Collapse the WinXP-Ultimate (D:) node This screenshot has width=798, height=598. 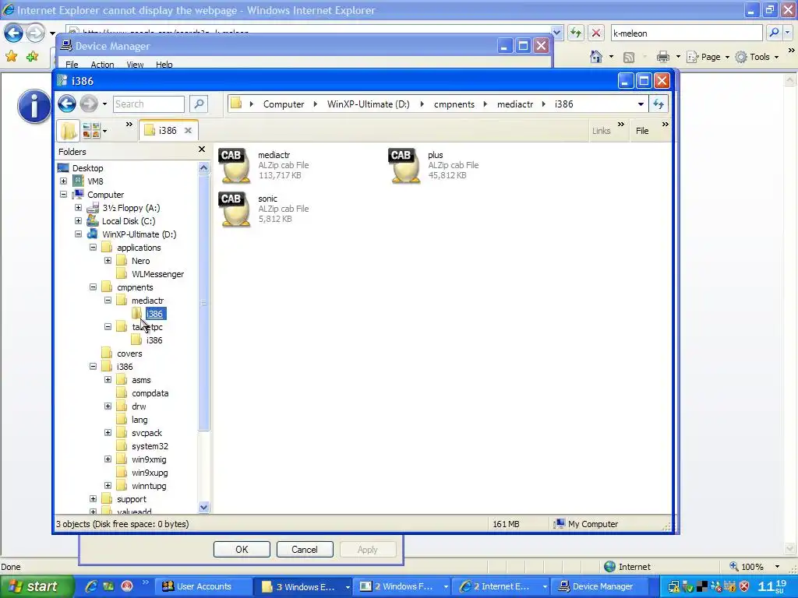point(78,234)
